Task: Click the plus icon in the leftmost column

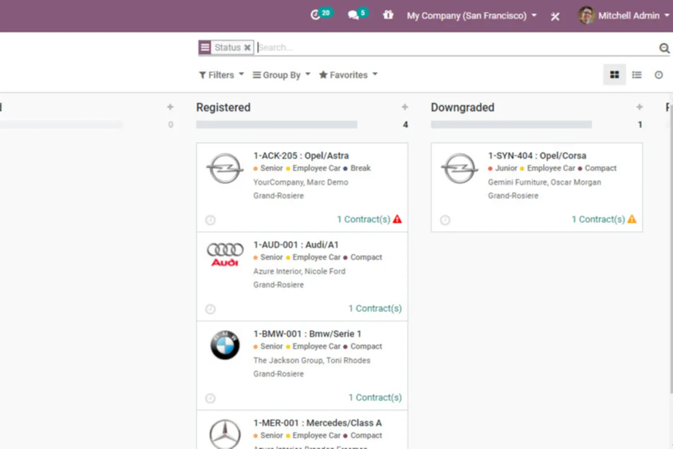Action: [170, 107]
